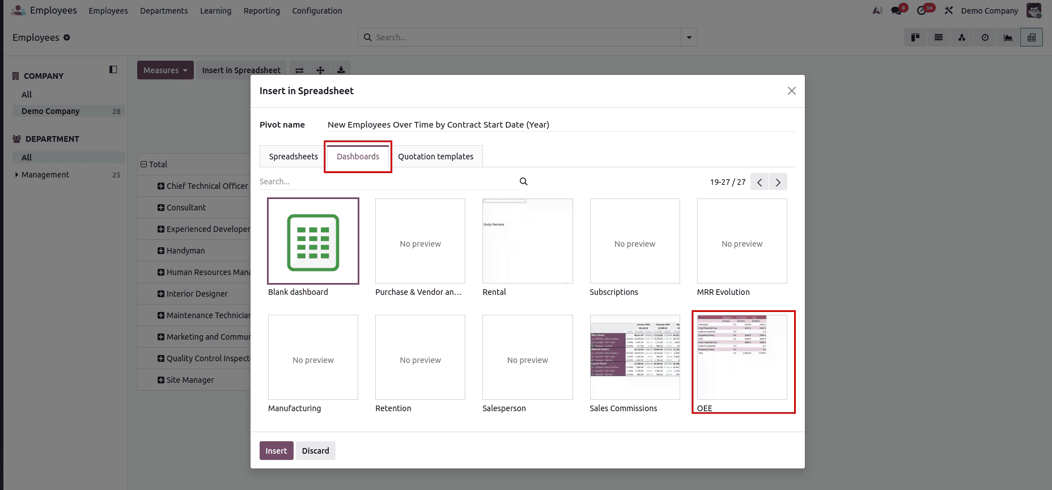1052x490 pixels.
Task: Open the search options dropdown
Action: (689, 37)
